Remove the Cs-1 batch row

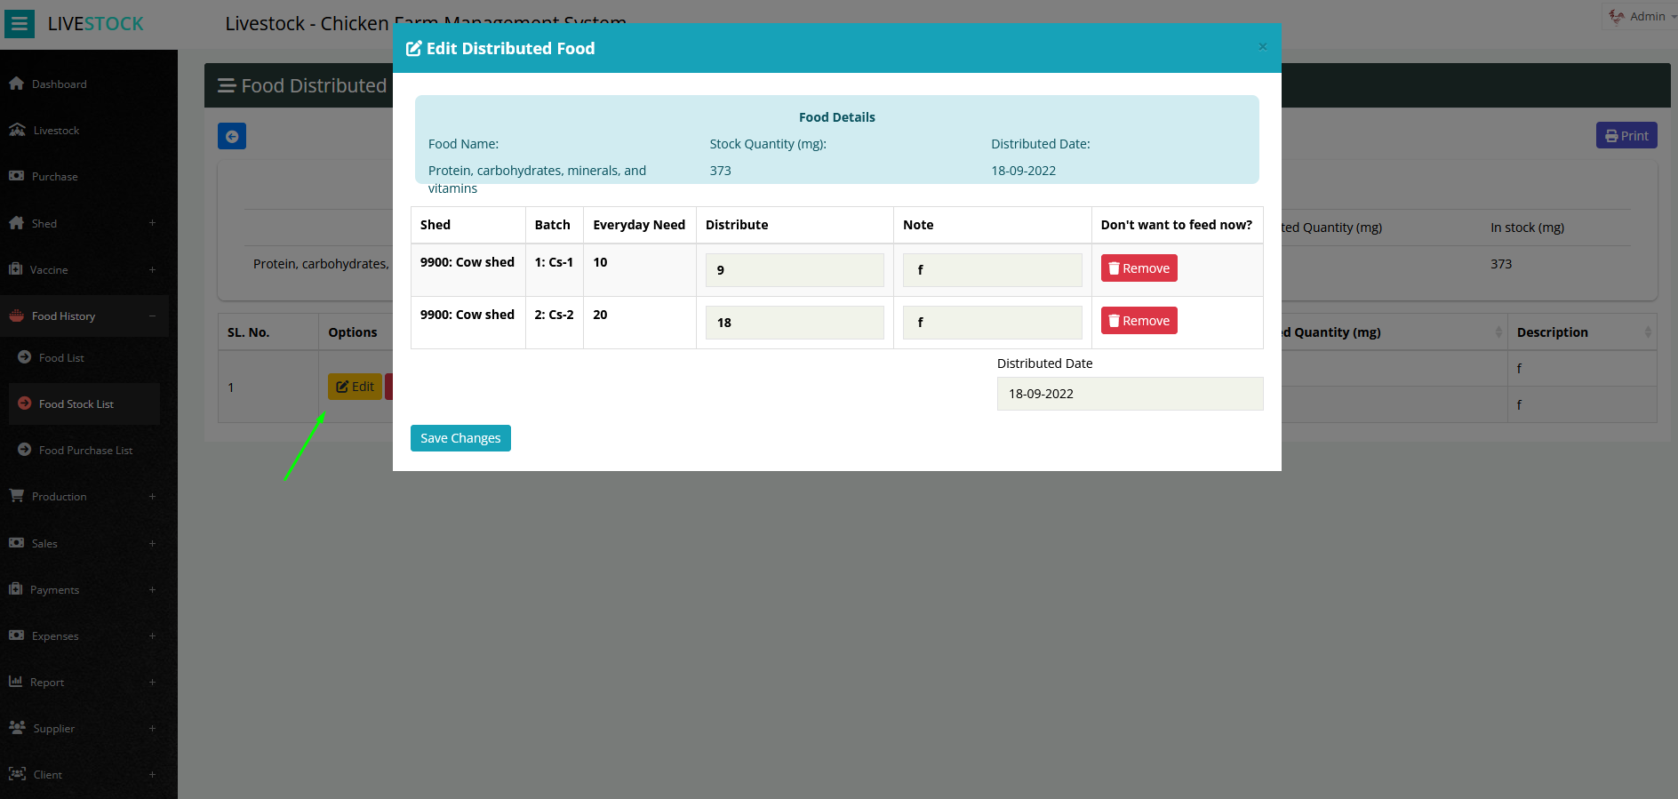[x=1139, y=268]
